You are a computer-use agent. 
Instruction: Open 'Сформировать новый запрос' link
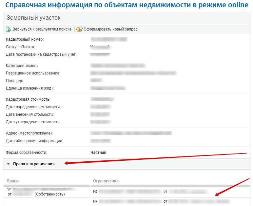pos(110,29)
